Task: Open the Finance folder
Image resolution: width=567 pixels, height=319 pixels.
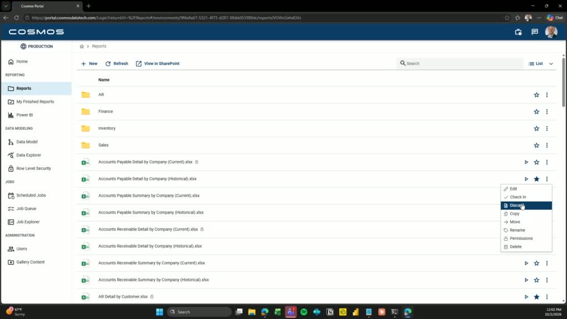Action: coord(106,111)
